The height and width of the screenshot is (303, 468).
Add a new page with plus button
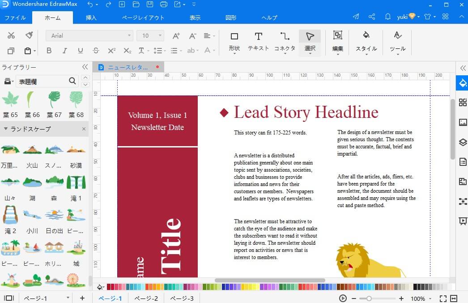(82, 298)
